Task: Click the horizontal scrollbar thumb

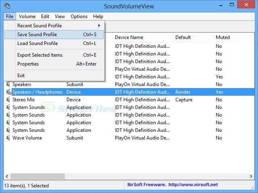Action: point(37,176)
